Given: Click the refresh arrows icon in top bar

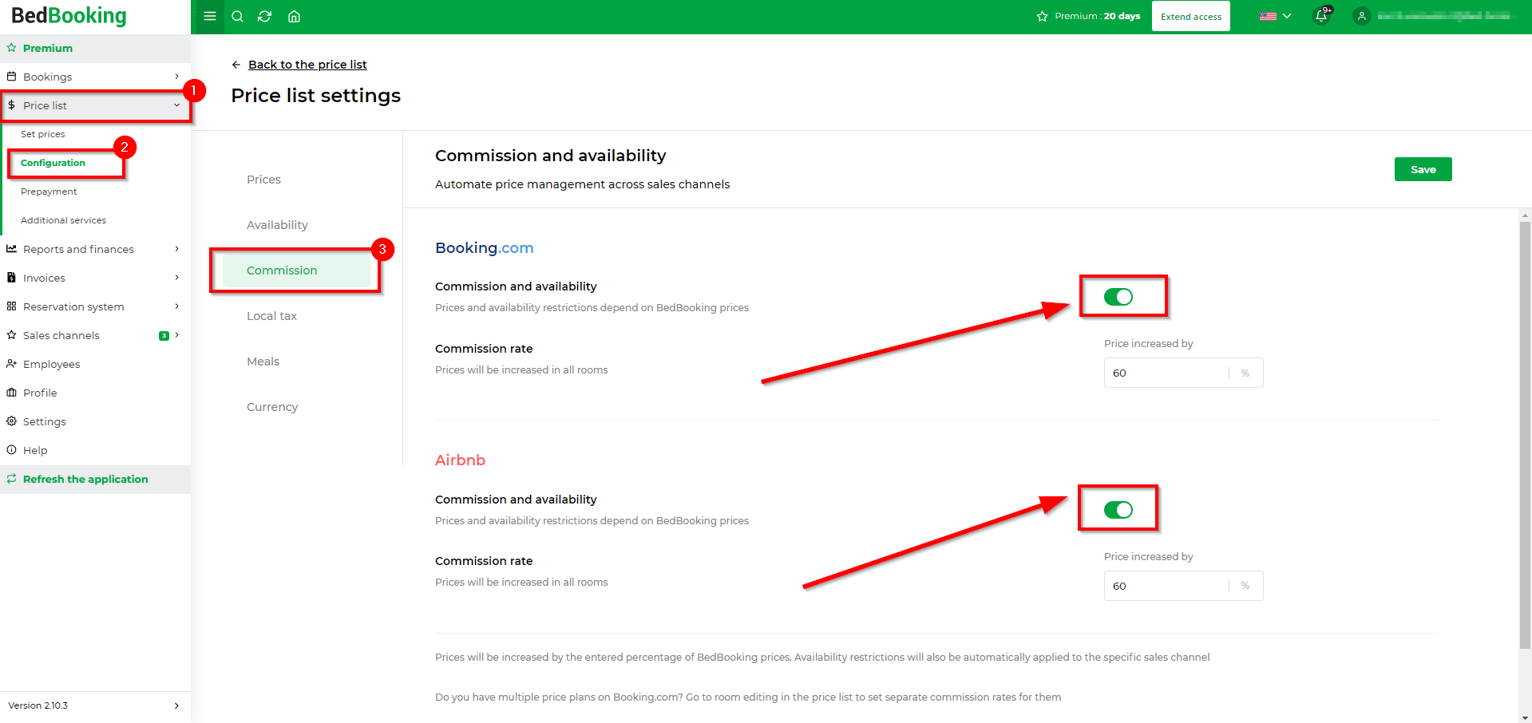Looking at the screenshot, I should pos(265,16).
